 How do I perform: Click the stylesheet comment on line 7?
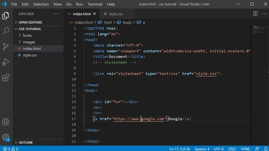click(115, 62)
